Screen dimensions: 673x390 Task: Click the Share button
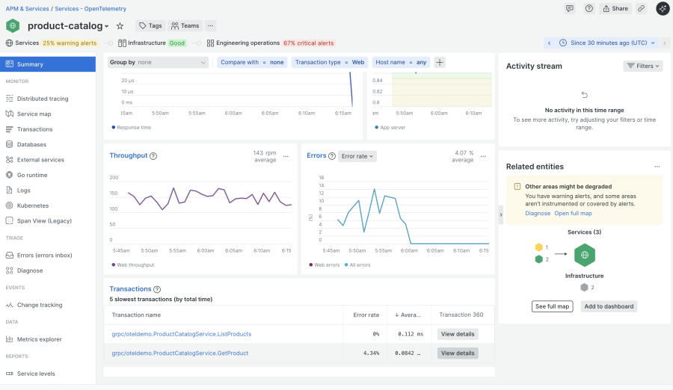click(x=615, y=8)
